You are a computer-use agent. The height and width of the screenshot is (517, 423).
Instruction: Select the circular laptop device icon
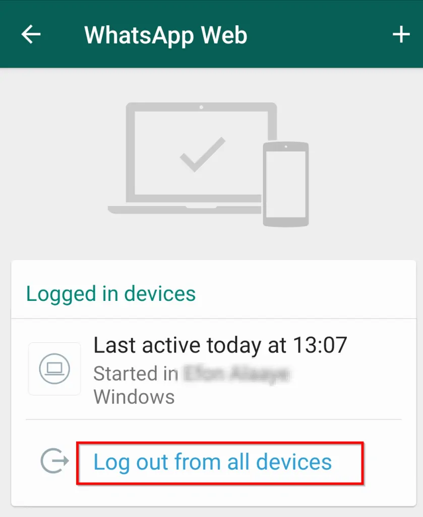(x=54, y=369)
